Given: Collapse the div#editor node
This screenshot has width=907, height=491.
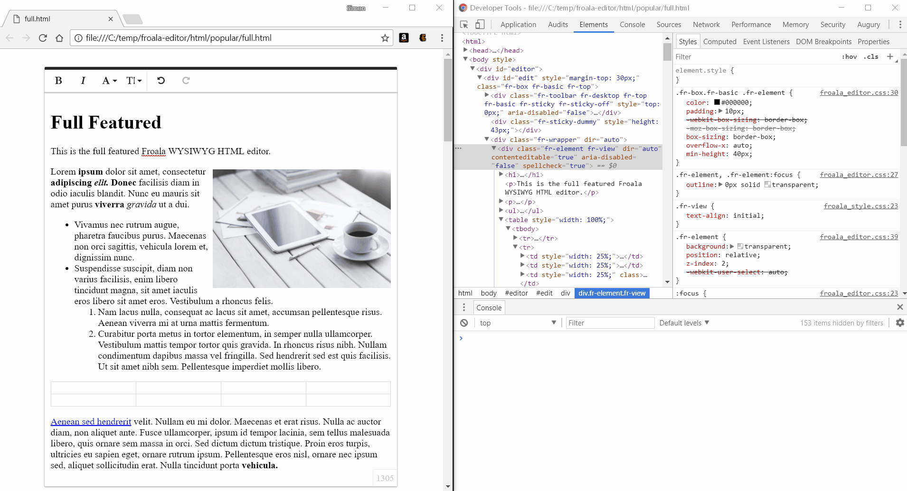Looking at the screenshot, I should (472, 68).
